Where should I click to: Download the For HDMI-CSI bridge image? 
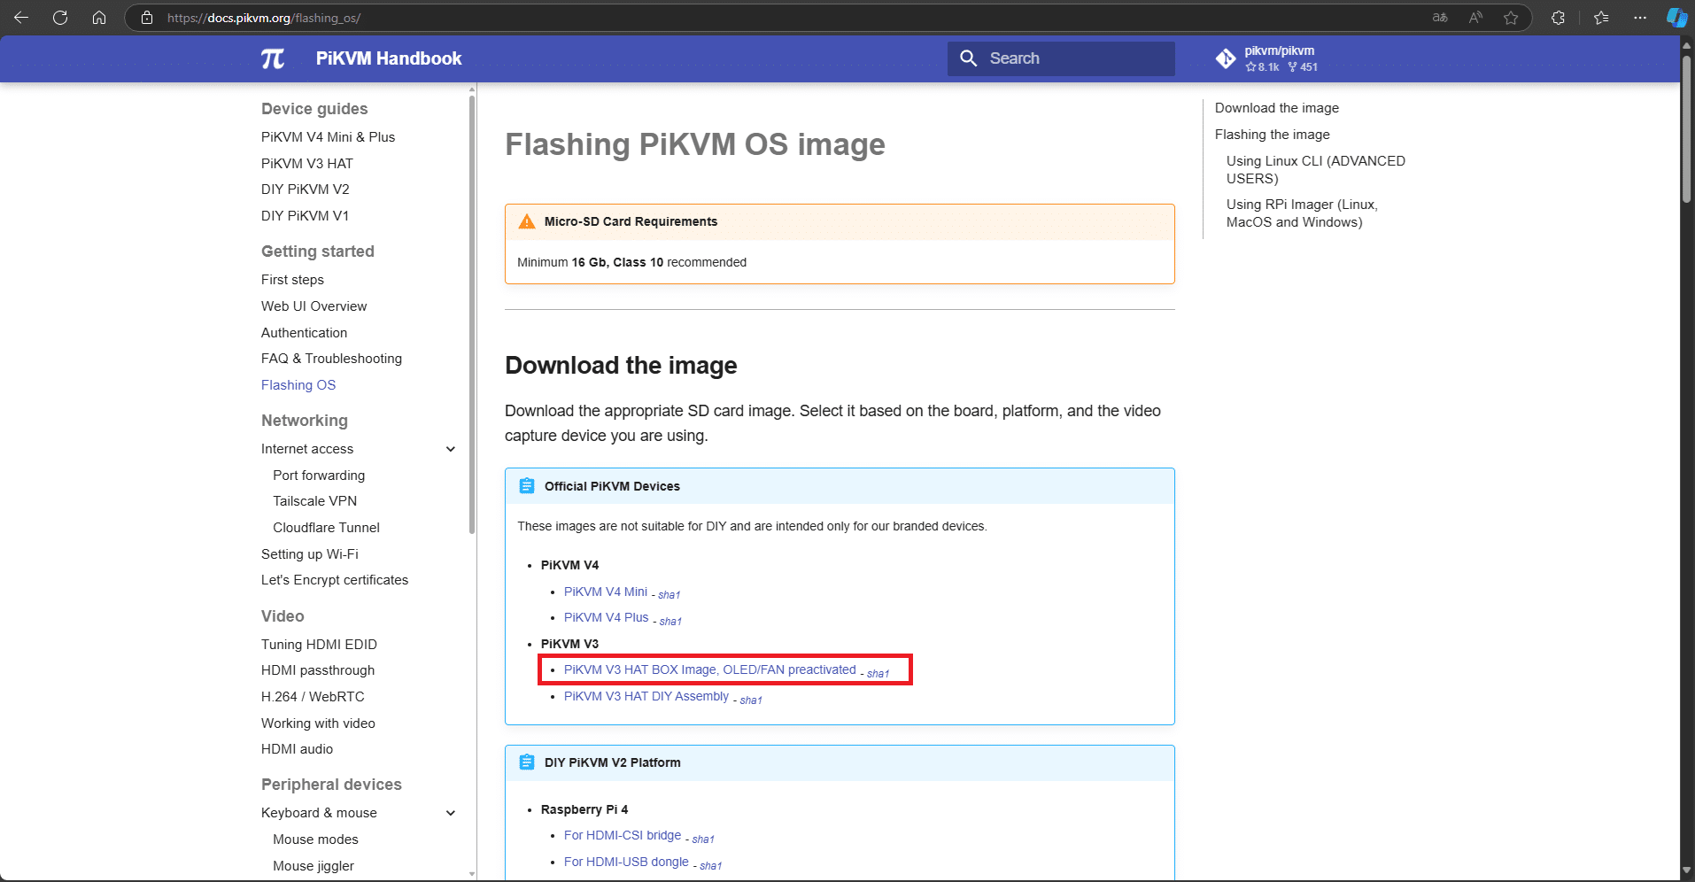tap(623, 835)
